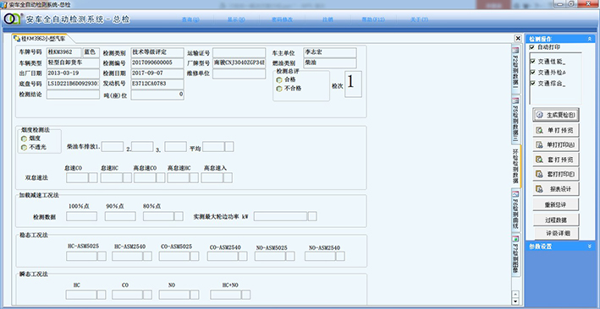Click the 套打打印 button
Image resolution: width=600 pixels, height=309 pixels.
pyautogui.click(x=556, y=174)
